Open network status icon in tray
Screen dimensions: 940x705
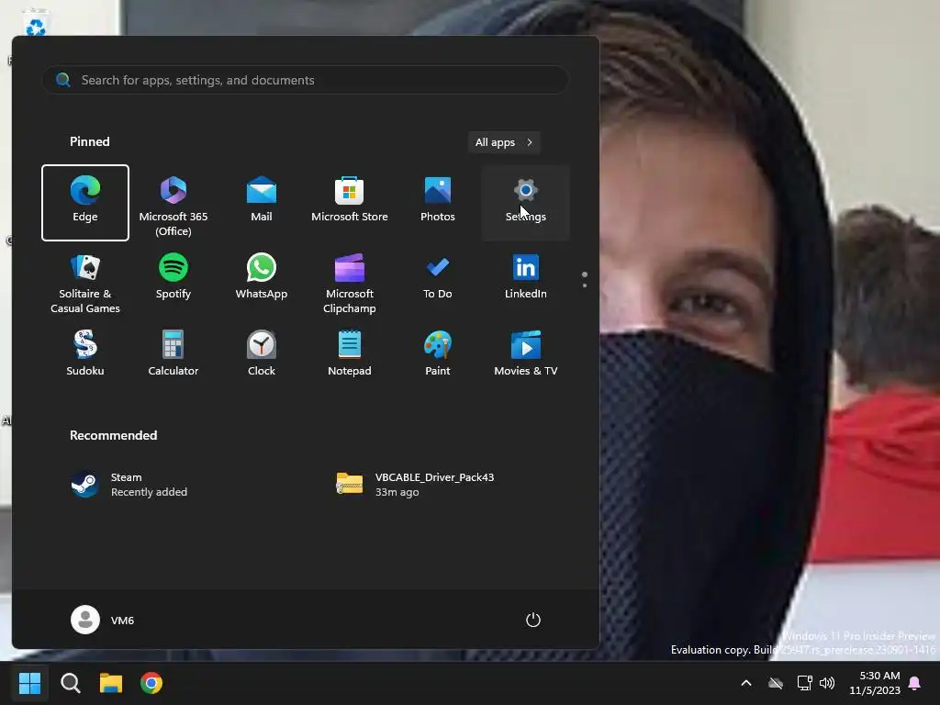pos(804,683)
